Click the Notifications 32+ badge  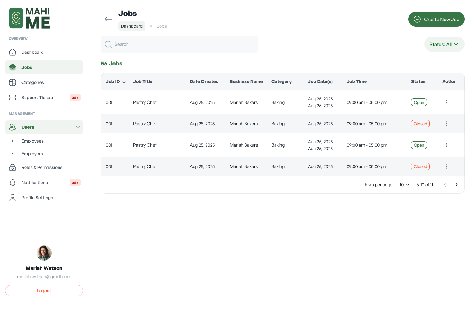pos(75,183)
